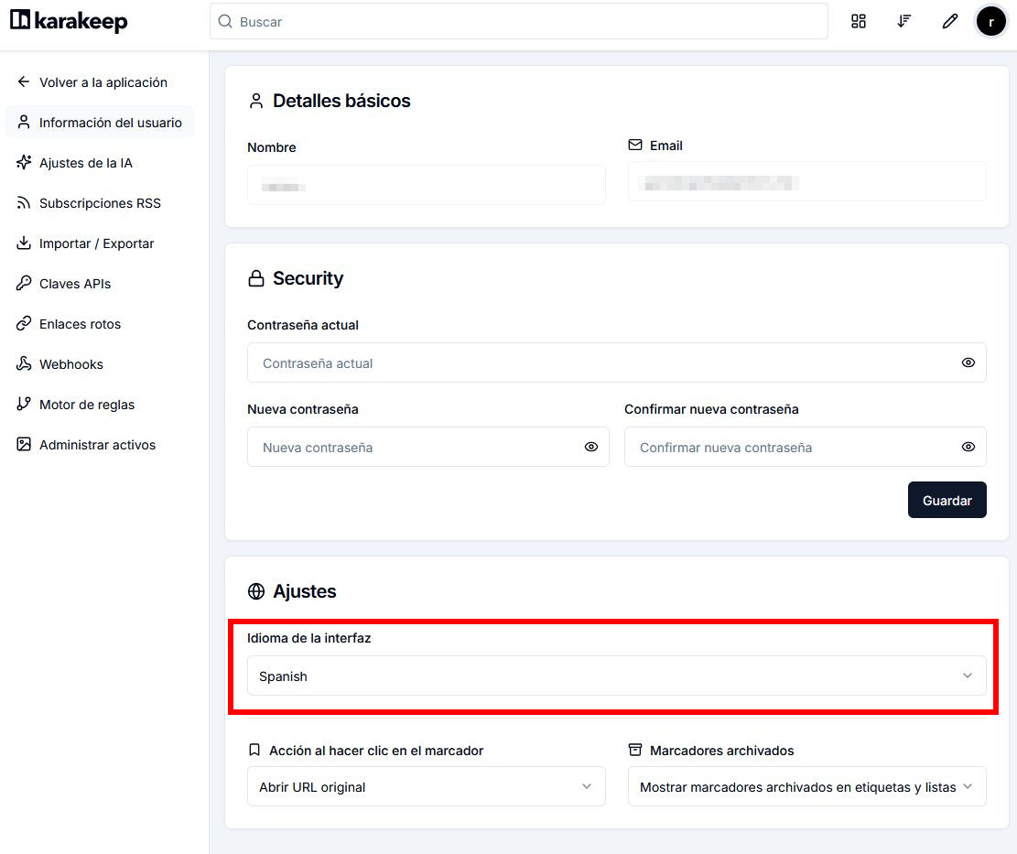Focus the Buscar search field
This screenshot has height=854, width=1017.
[518, 22]
